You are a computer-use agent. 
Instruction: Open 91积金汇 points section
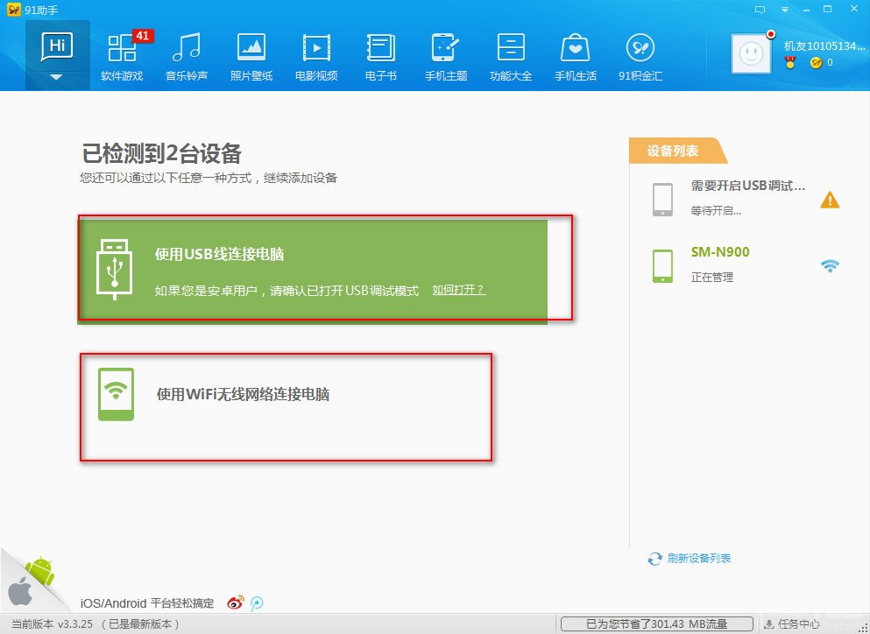tap(640, 57)
